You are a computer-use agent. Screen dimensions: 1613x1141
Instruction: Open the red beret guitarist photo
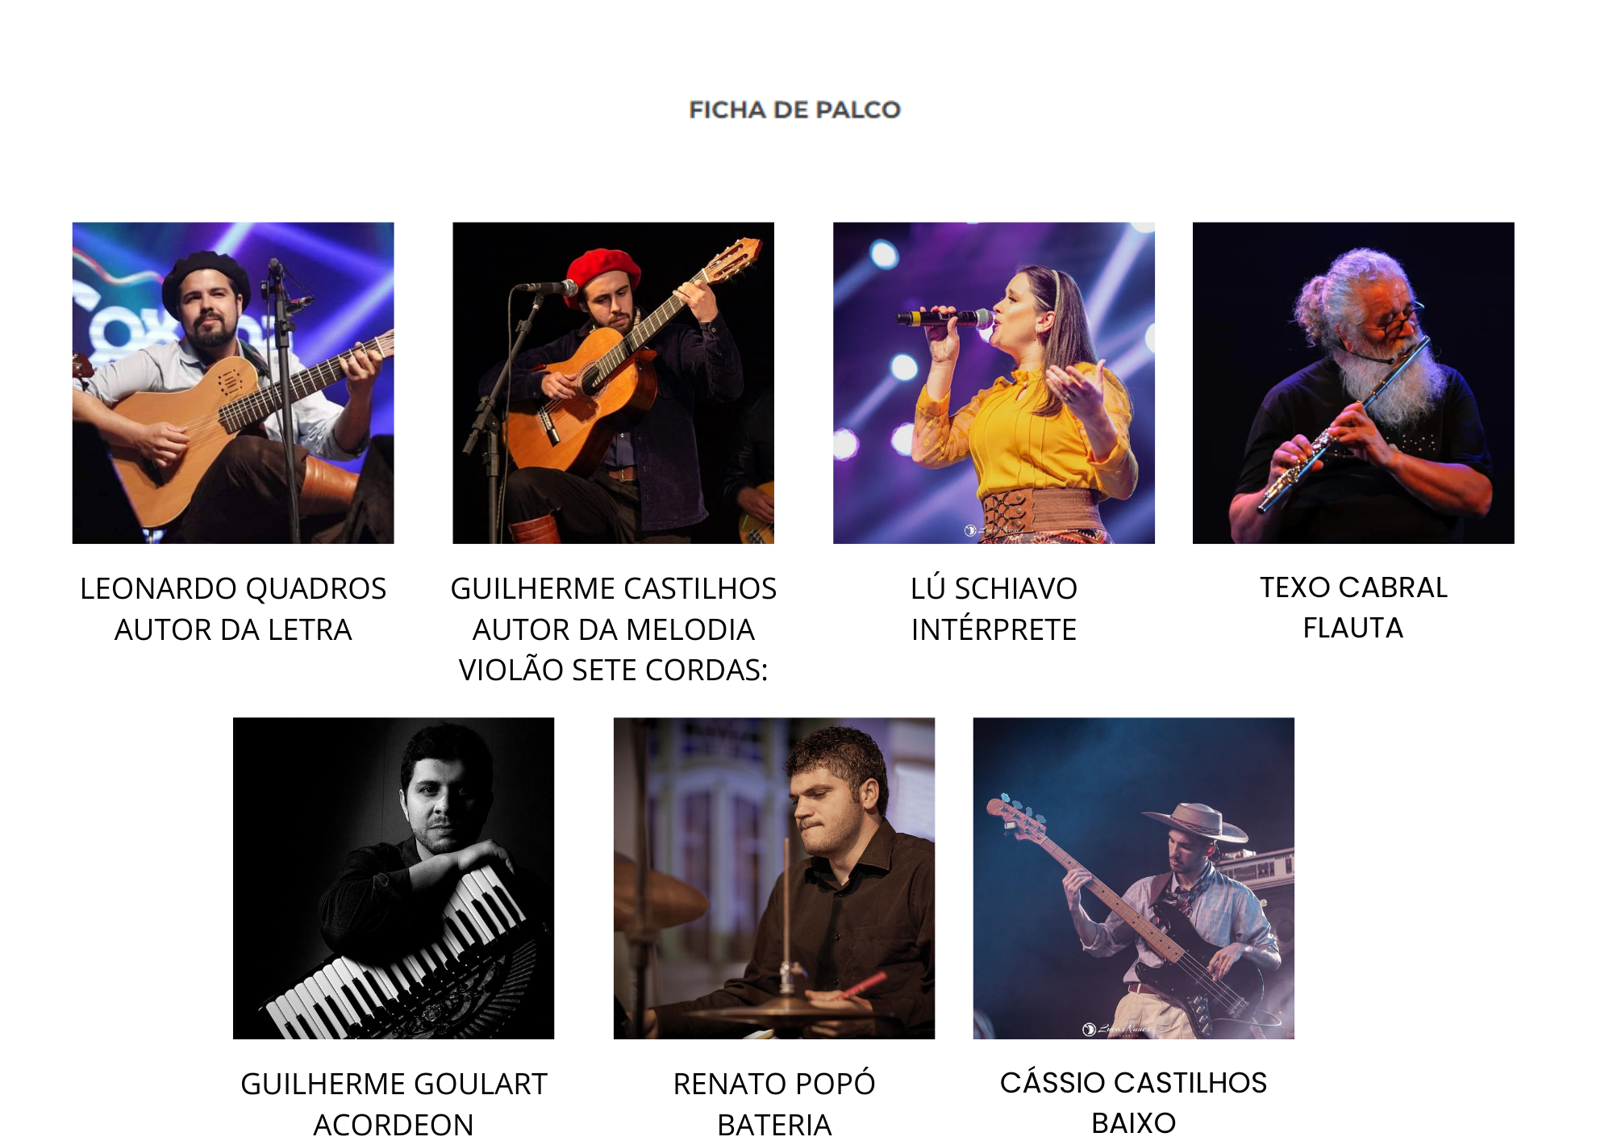(613, 382)
